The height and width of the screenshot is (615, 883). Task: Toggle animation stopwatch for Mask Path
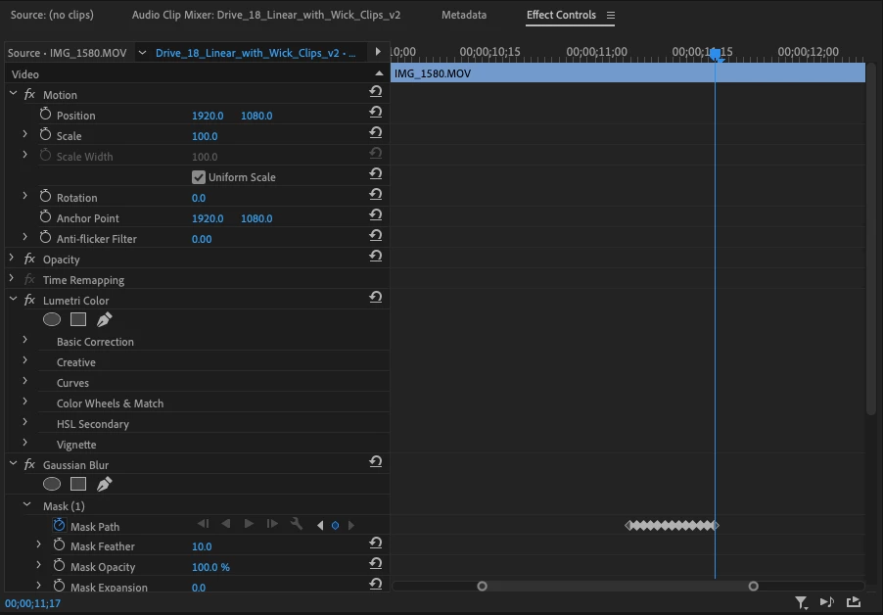point(59,526)
